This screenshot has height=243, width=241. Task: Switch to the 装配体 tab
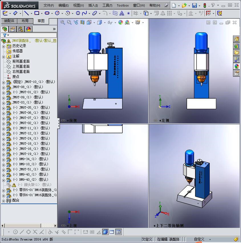coord(9,21)
